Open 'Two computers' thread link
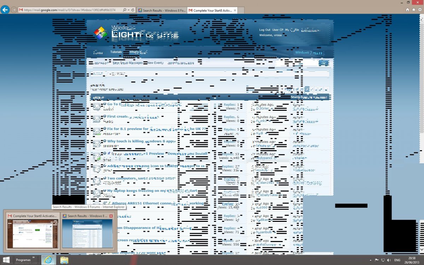 point(141,178)
